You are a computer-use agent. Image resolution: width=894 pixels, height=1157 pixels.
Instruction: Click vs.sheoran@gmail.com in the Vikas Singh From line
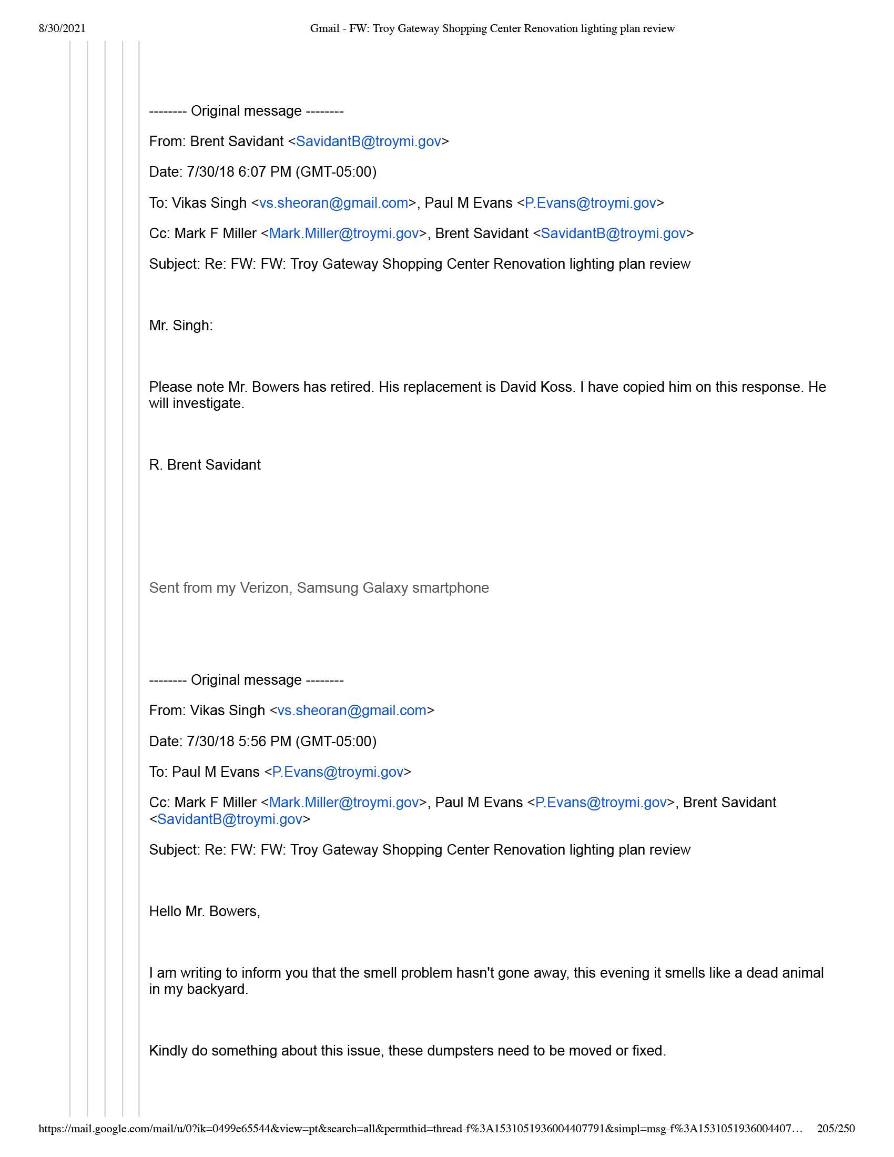pos(352,711)
